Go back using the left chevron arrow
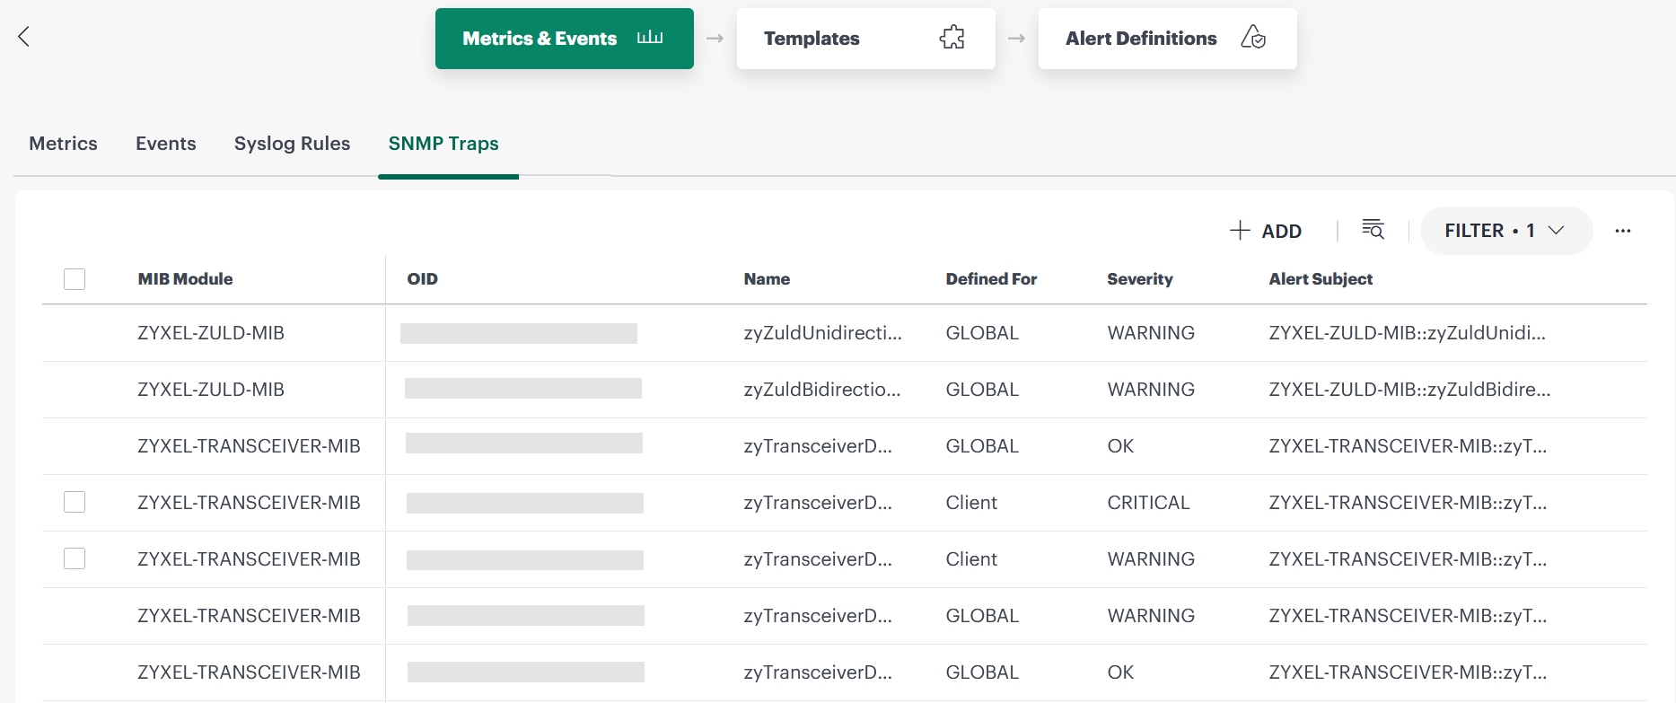This screenshot has height=703, width=1676. pos(24,37)
